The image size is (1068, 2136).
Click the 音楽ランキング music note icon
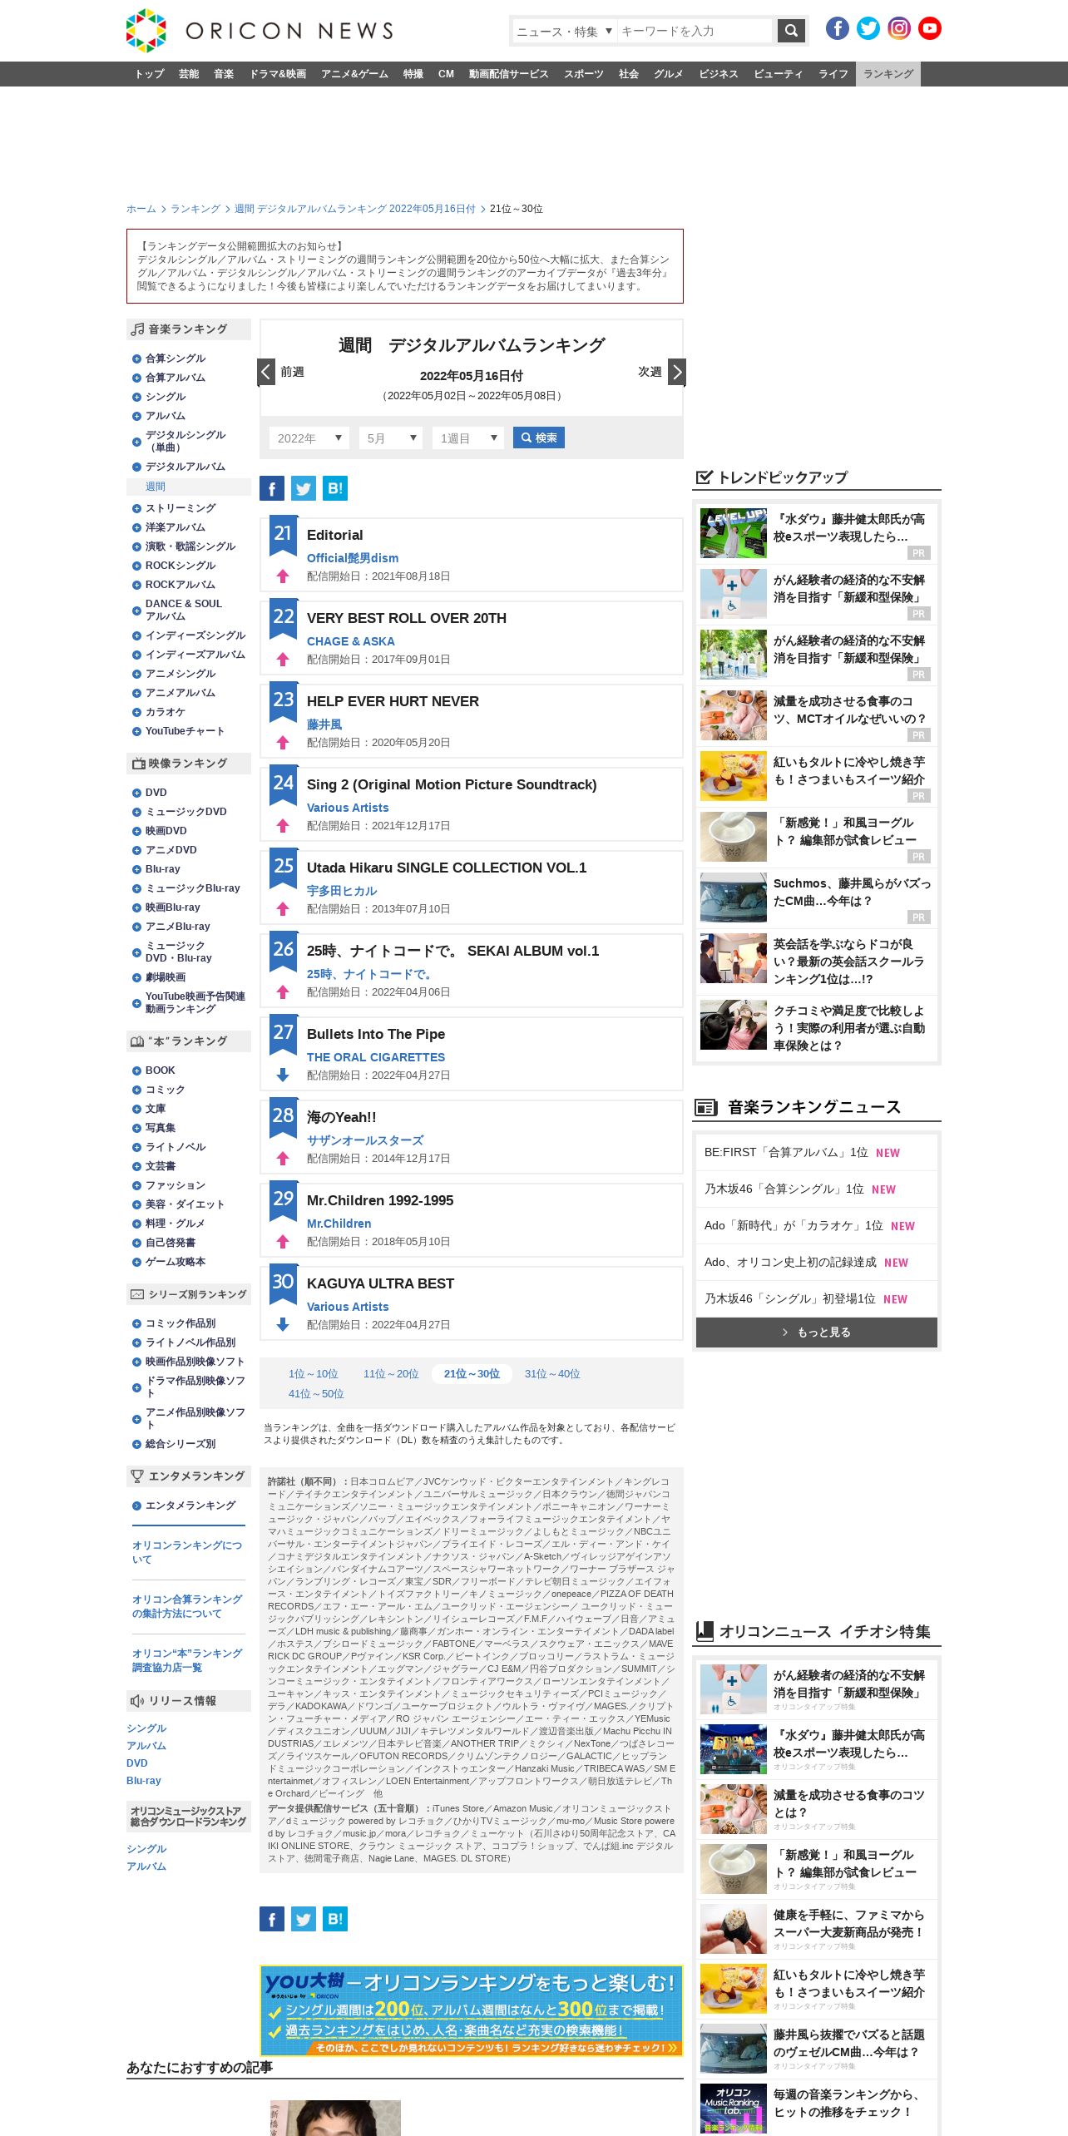pyautogui.click(x=137, y=329)
